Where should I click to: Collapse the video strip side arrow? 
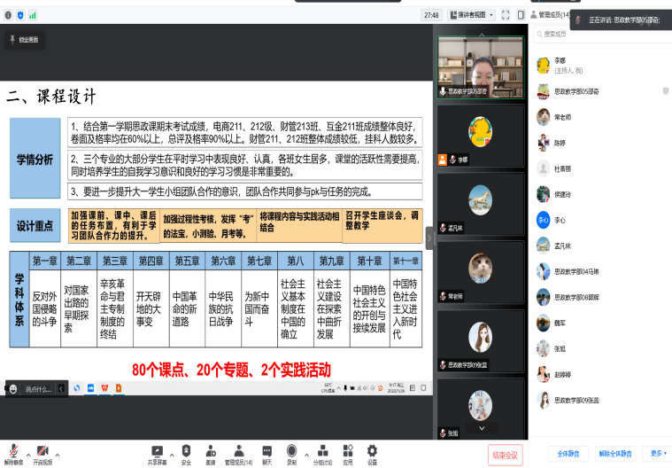click(430, 238)
